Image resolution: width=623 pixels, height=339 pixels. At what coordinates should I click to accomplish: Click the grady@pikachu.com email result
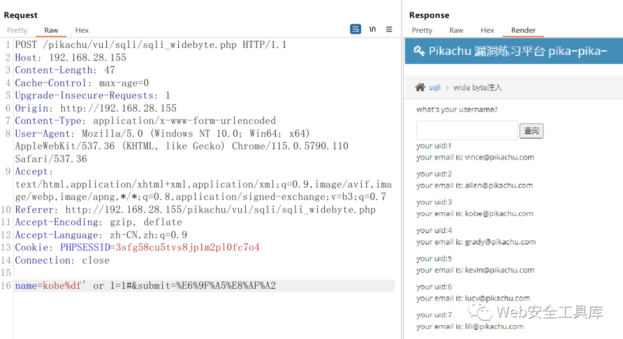500,242
